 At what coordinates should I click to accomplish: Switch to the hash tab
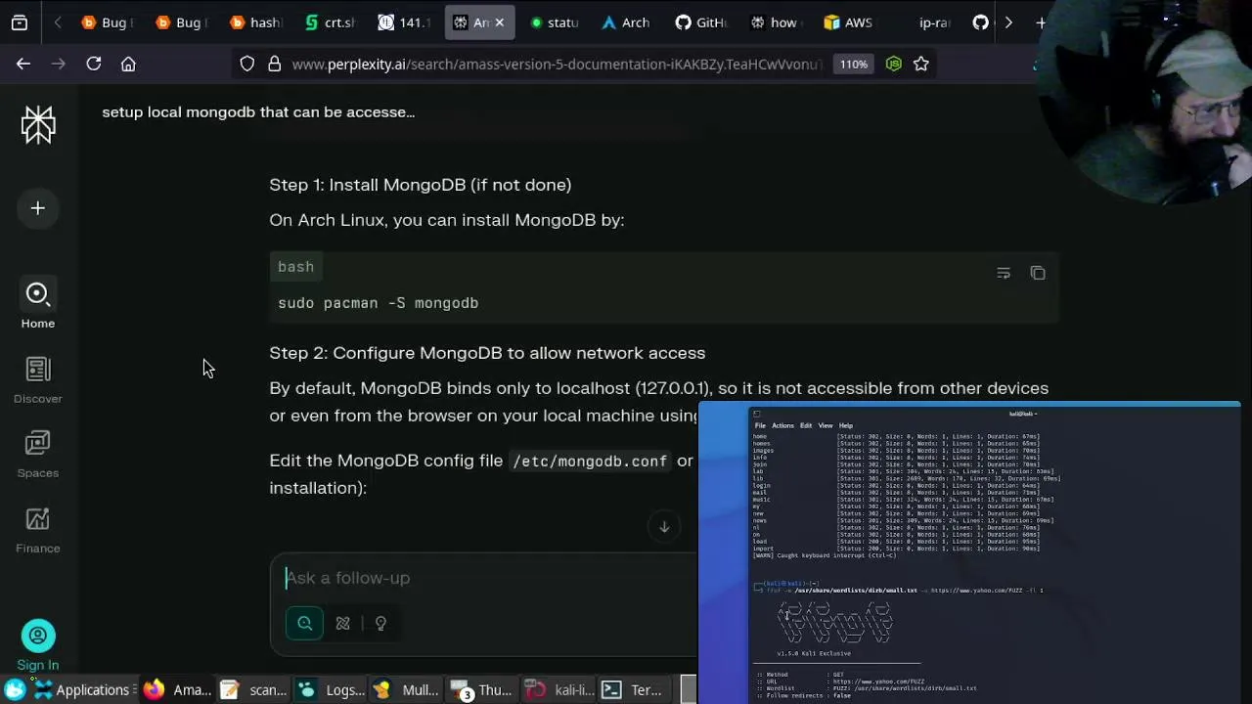pos(255,22)
